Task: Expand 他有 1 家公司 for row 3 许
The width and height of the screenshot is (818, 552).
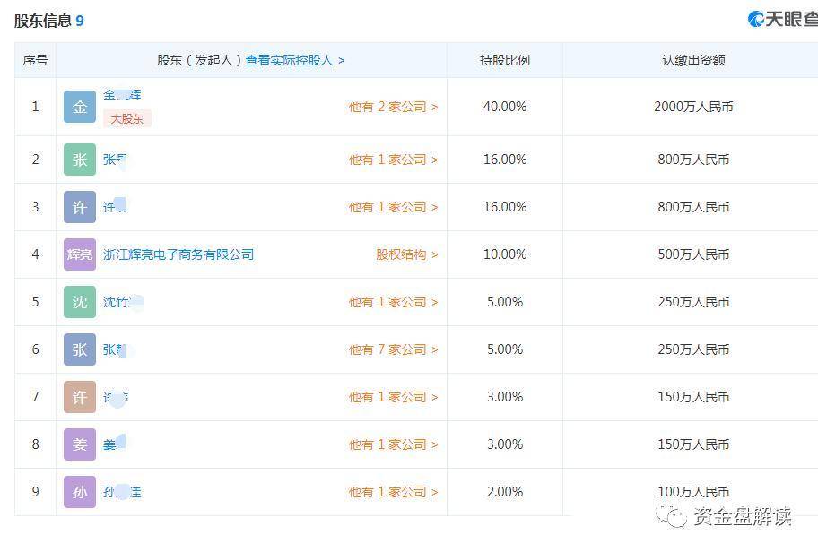Action: (394, 207)
